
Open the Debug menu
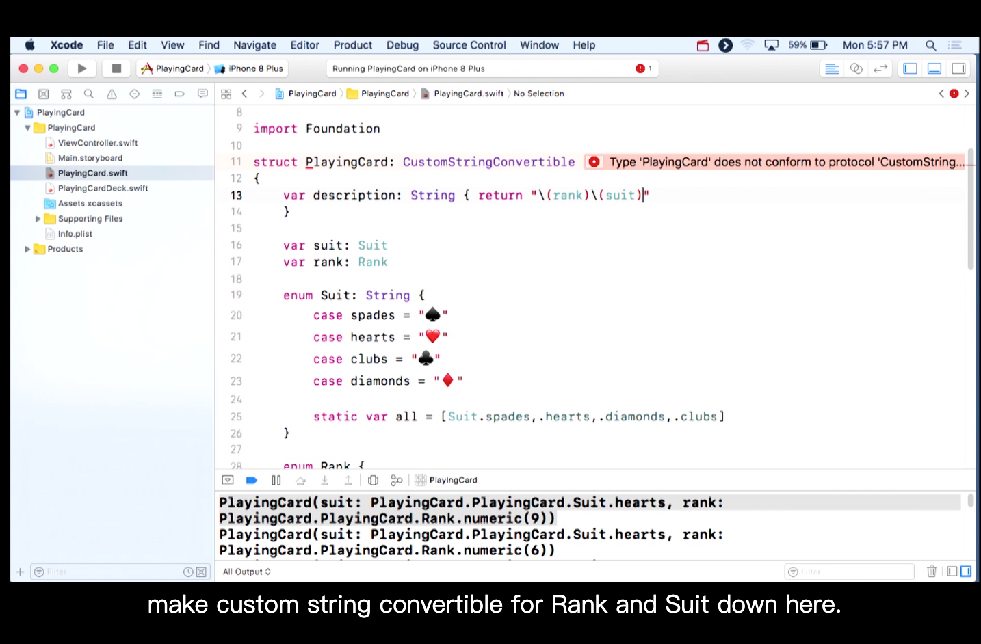tap(402, 45)
